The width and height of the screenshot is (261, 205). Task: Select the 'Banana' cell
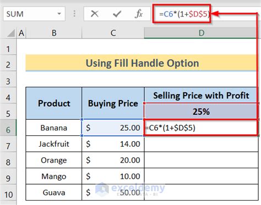point(54,128)
